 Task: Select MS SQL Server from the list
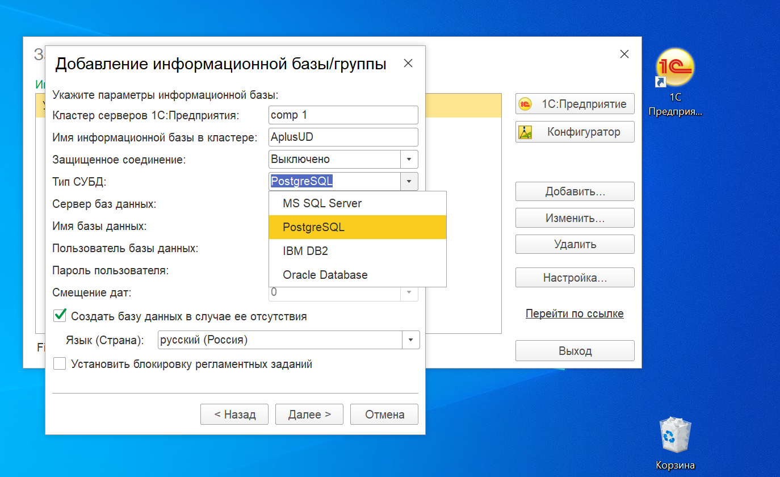pyautogui.click(x=358, y=203)
